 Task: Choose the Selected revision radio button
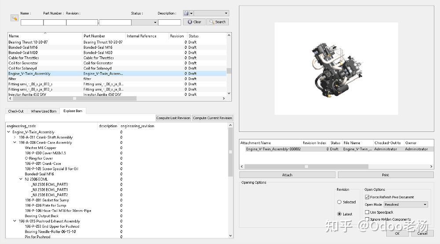click(x=339, y=202)
